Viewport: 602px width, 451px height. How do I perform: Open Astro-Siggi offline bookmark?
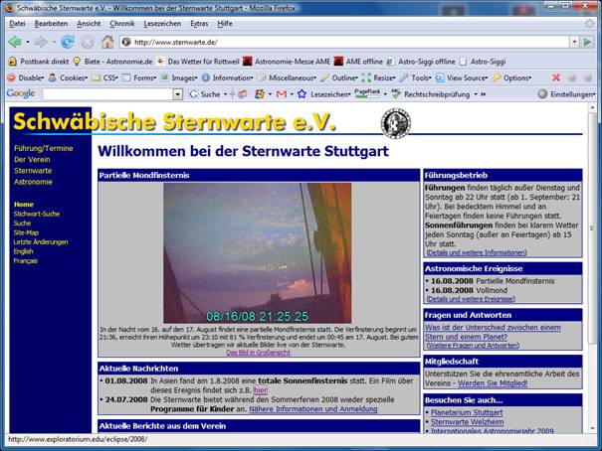(421, 62)
